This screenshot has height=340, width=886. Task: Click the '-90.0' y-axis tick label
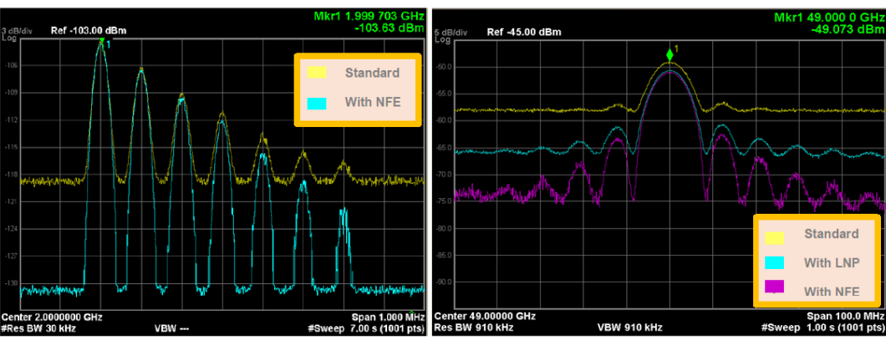click(x=442, y=282)
